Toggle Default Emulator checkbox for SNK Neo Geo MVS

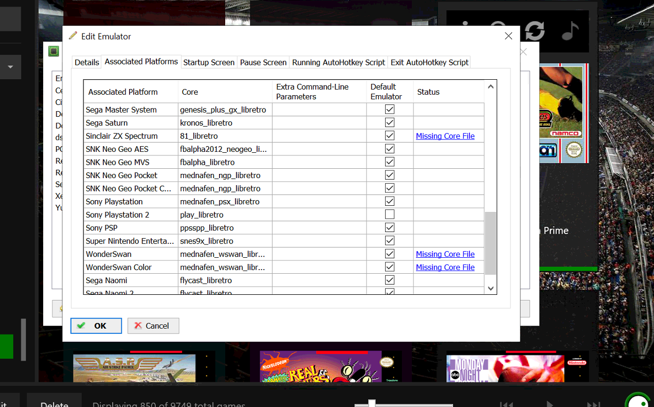coord(390,162)
